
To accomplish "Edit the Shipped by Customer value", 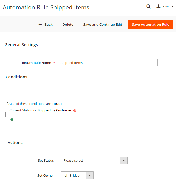I will coord(54,110).
